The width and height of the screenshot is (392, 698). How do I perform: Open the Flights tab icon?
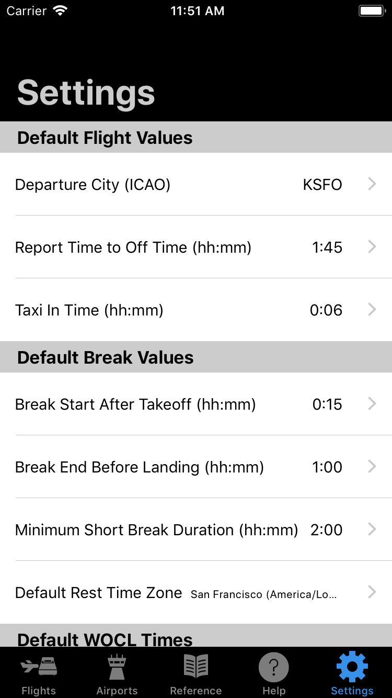click(x=39, y=667)
